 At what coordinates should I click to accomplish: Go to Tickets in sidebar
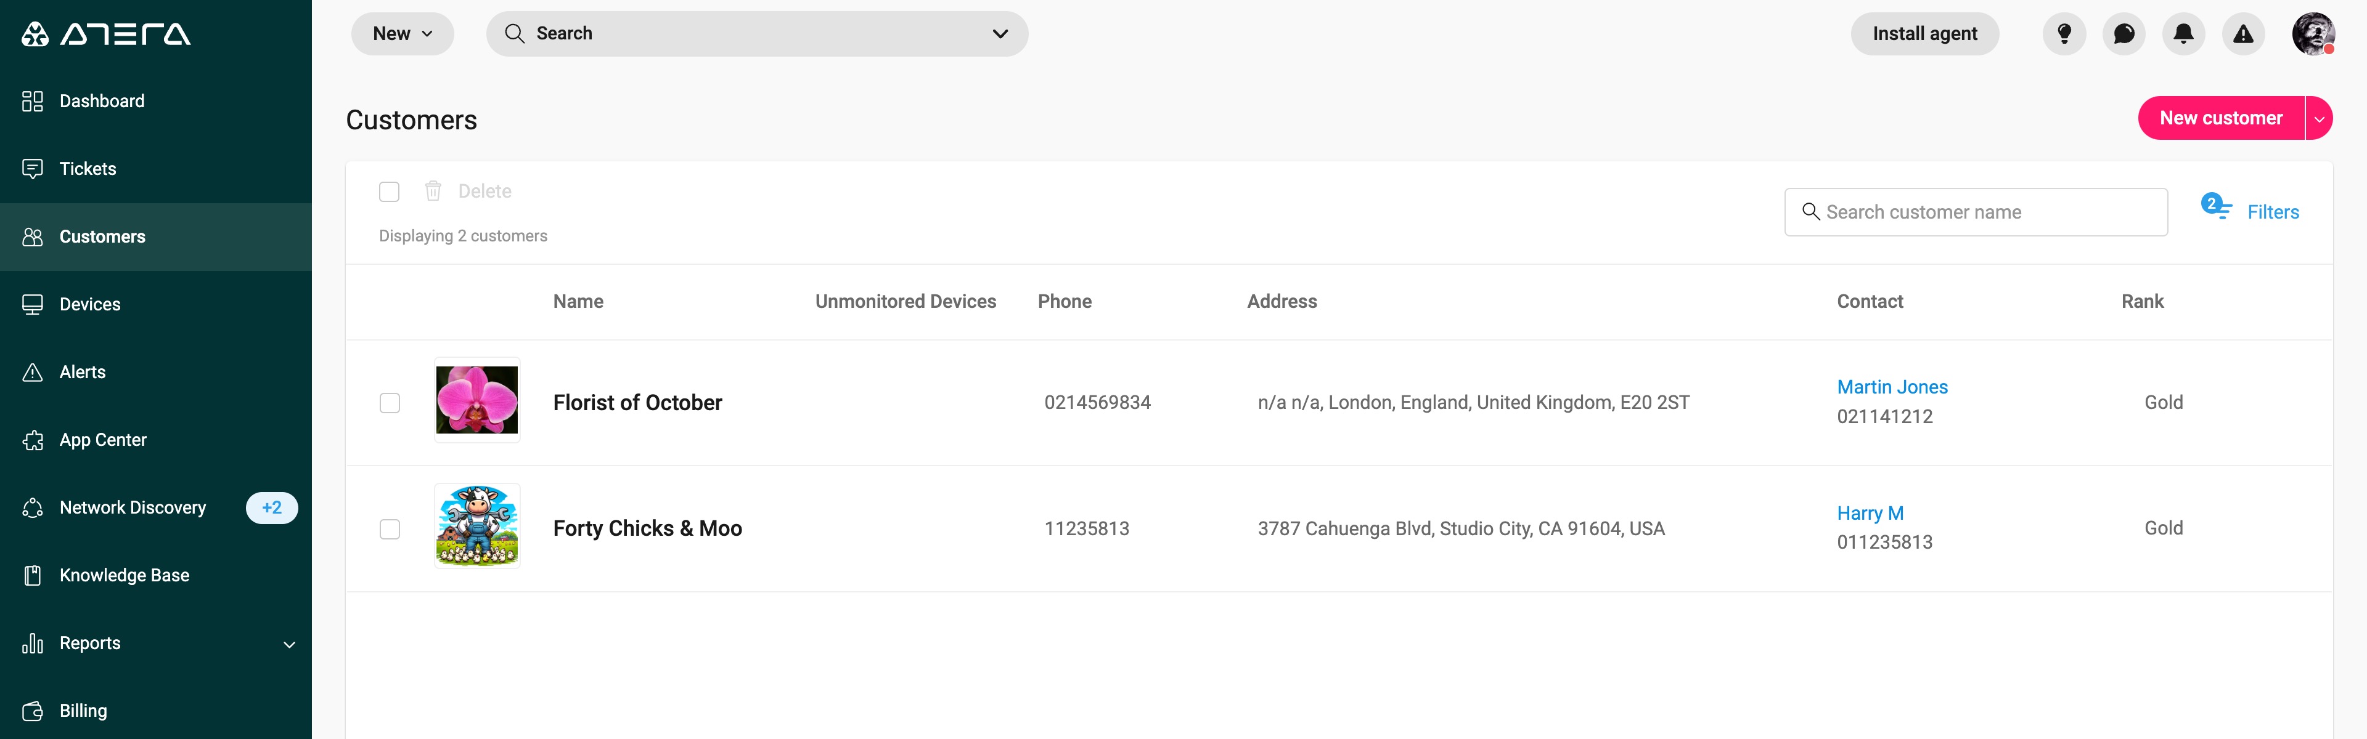(88, 169)
